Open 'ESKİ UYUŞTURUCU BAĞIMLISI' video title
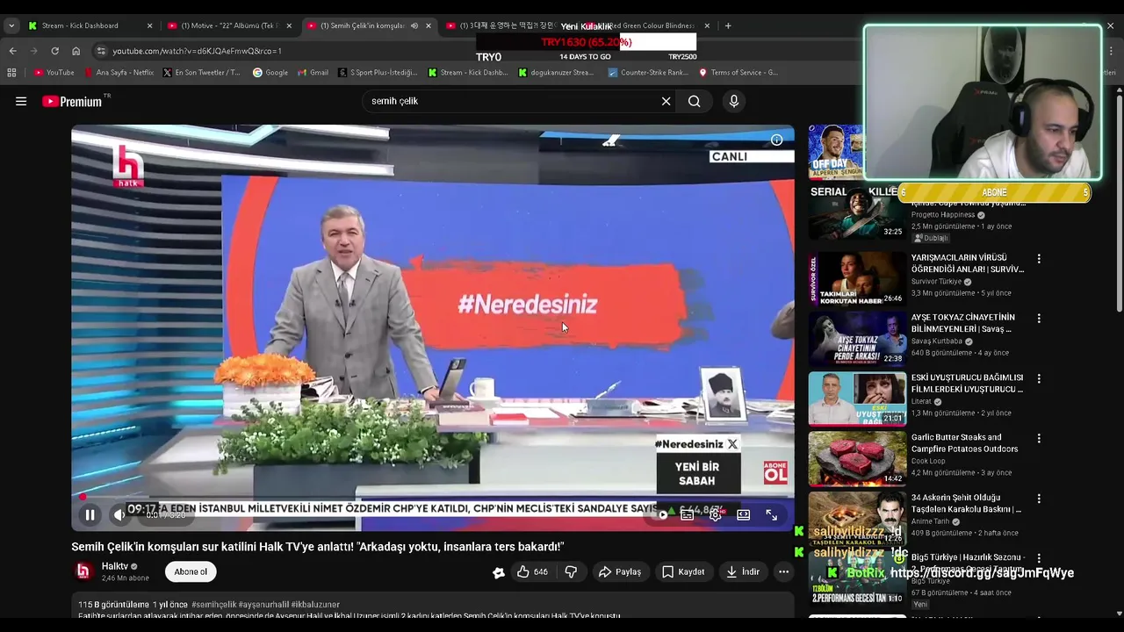 click(967, 383)
